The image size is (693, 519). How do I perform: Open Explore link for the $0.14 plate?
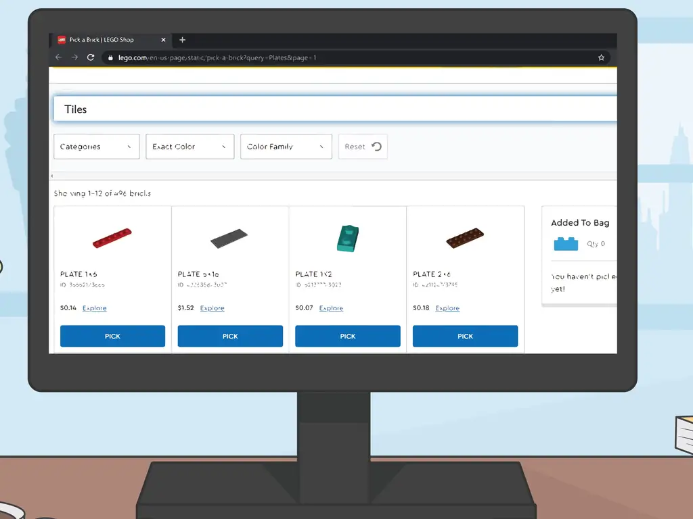point(95,308)
